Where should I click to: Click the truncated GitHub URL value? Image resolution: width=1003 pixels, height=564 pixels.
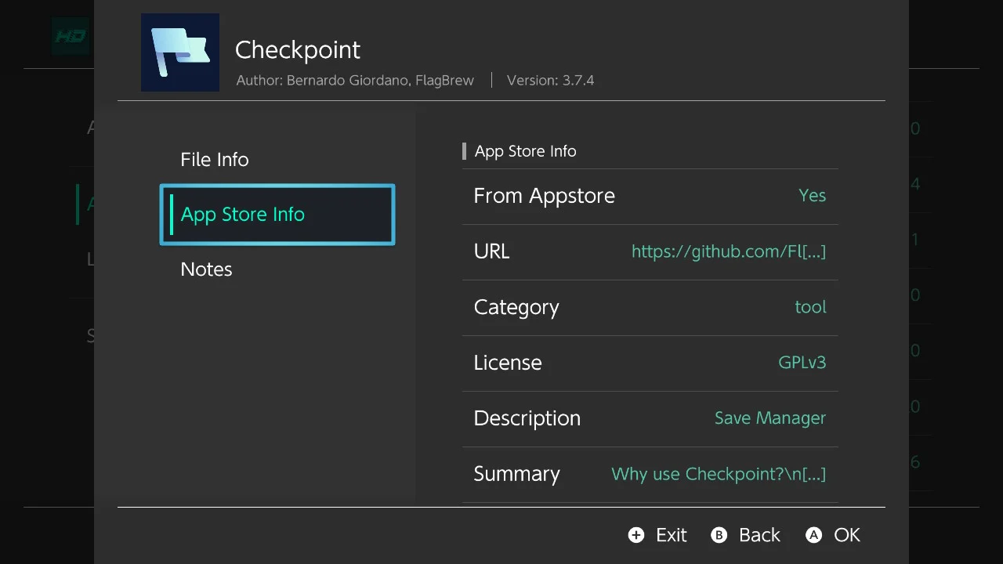point(729,251)
